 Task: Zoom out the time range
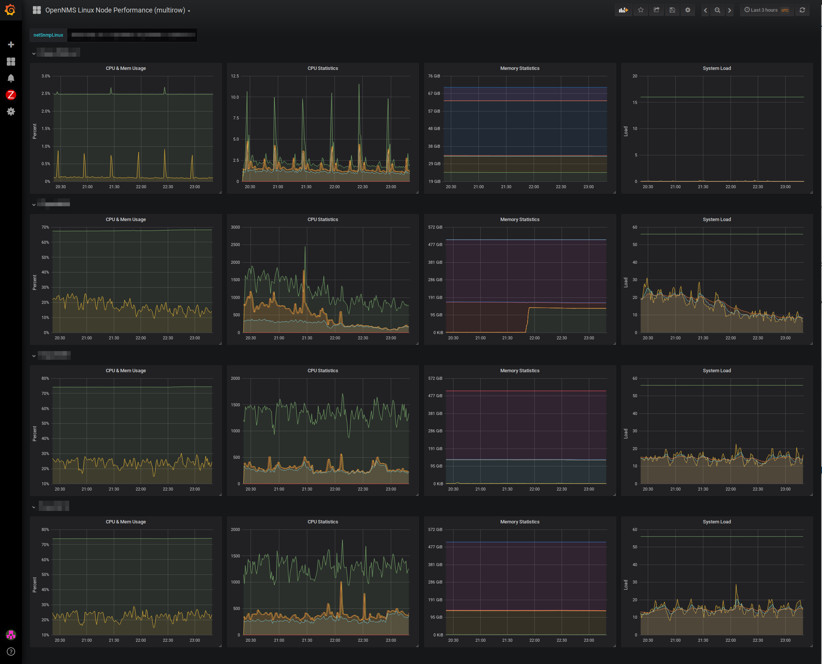[x=717, y=10]
